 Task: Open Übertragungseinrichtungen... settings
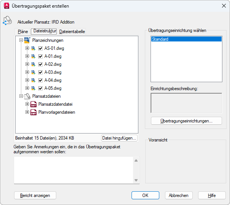tap(186, 121)
